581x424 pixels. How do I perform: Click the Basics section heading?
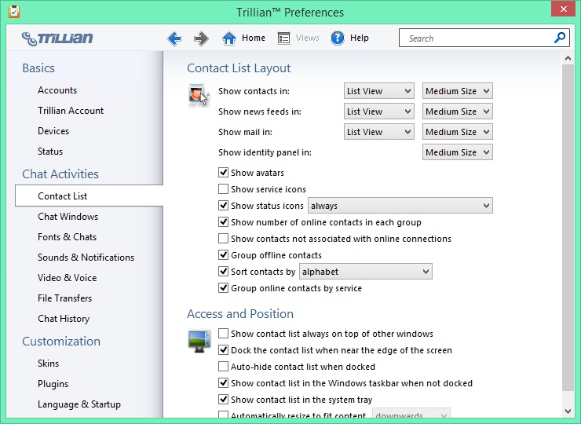point(38,68)
